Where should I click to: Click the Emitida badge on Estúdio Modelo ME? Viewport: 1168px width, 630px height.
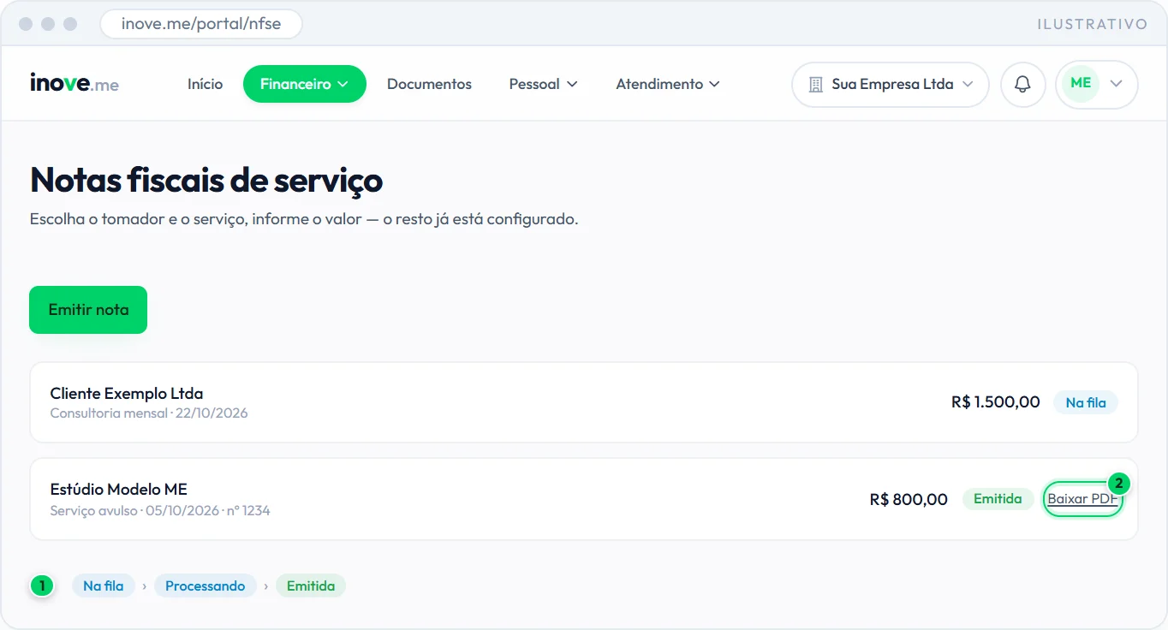(x=998, y=499)
